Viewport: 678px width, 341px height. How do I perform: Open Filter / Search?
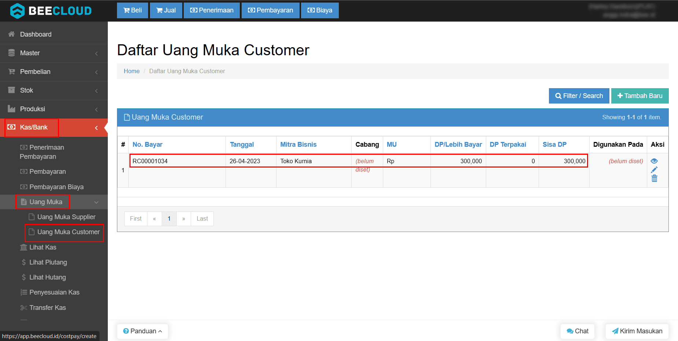[579, 96]
